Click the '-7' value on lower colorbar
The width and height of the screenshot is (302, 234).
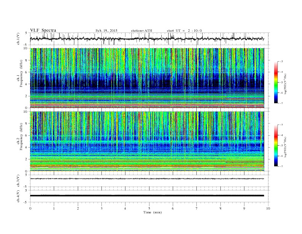pyautogui.click(x=281, y=166)
